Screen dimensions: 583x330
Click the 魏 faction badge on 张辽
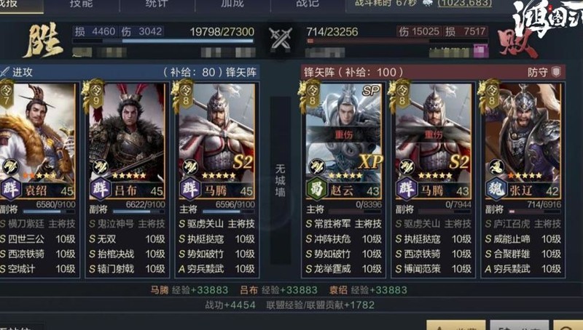[x=496, y=189]
